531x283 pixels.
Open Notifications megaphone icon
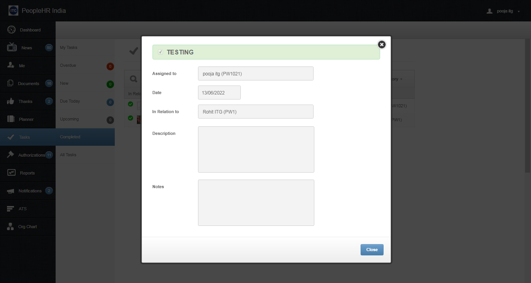[11, 191]
